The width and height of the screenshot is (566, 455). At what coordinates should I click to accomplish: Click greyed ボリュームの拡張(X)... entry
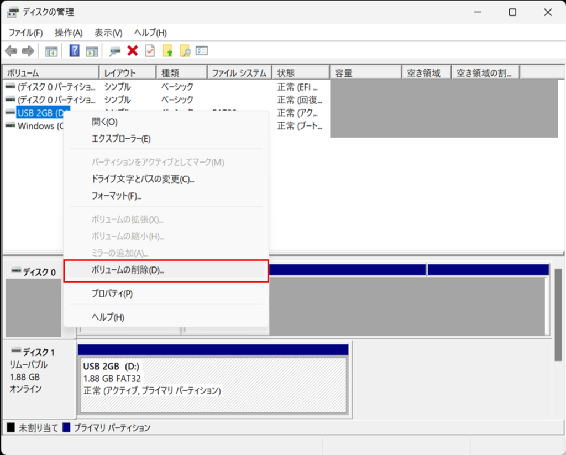[166, 219]
